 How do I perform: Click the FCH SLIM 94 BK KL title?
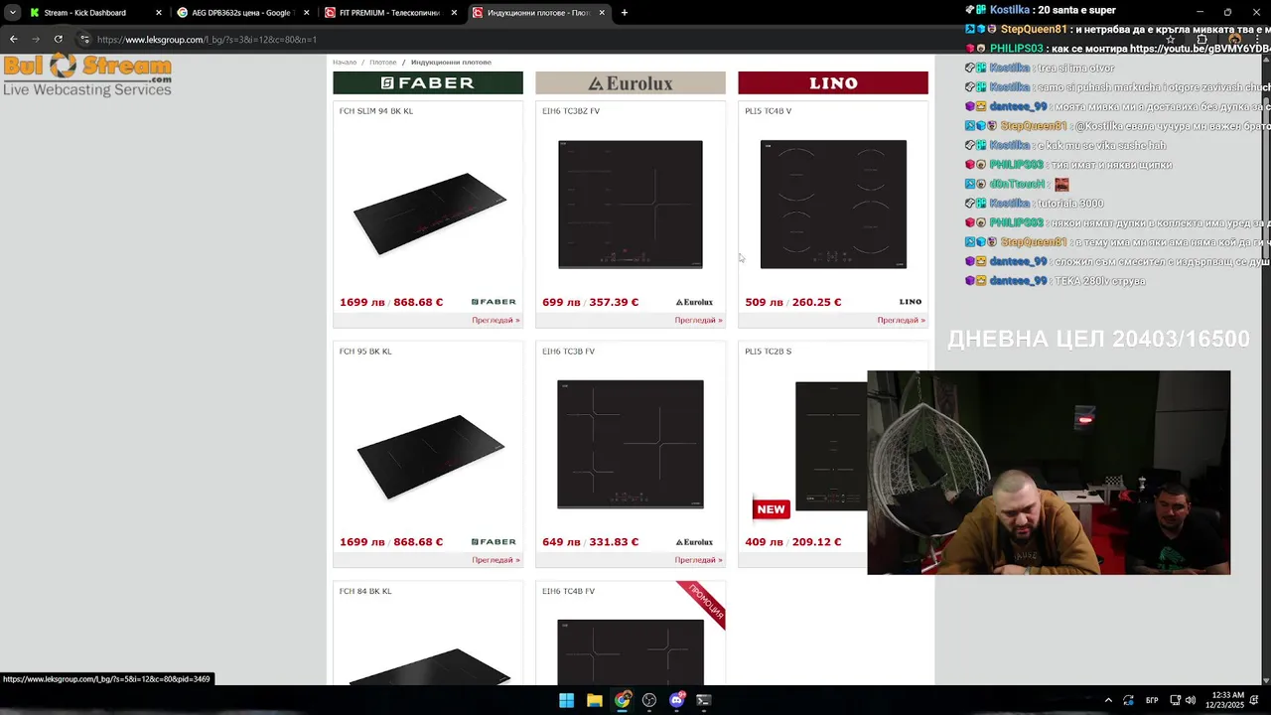point(376,111)
